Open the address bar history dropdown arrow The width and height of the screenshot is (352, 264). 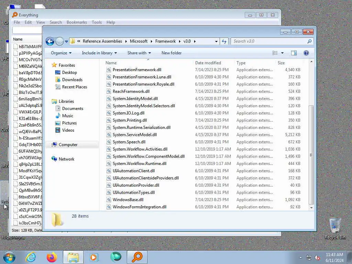216,41
